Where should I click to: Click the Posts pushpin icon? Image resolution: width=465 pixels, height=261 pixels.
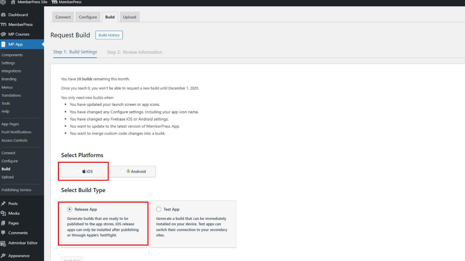[3, 204]
